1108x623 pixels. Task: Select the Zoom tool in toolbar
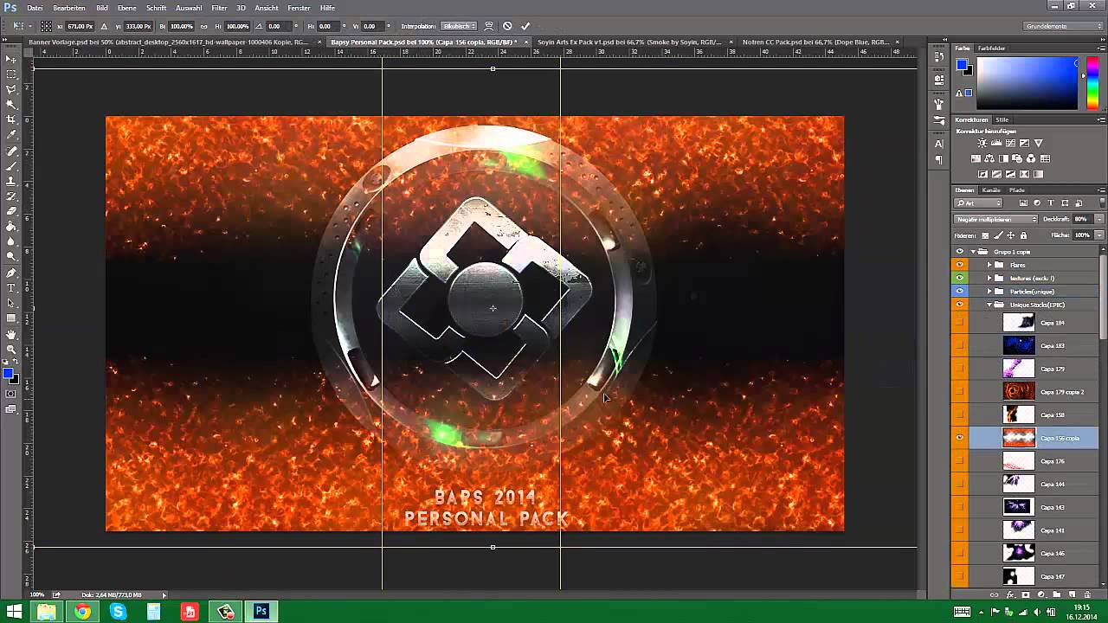coord(11,350)
